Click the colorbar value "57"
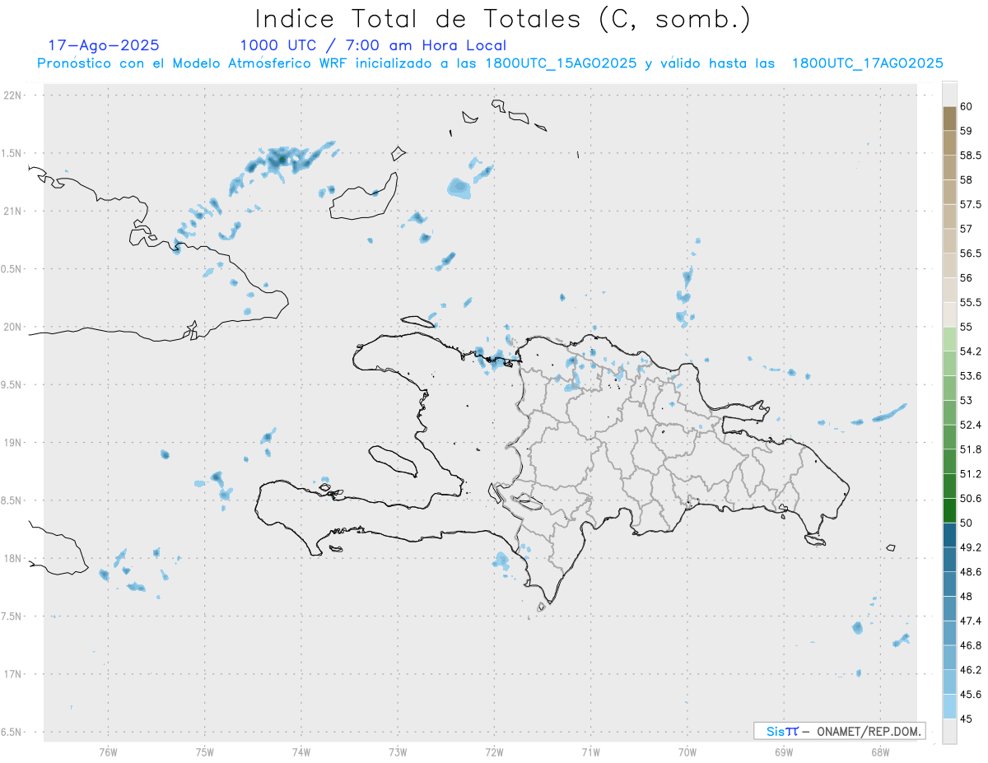 tap(967, 228)
